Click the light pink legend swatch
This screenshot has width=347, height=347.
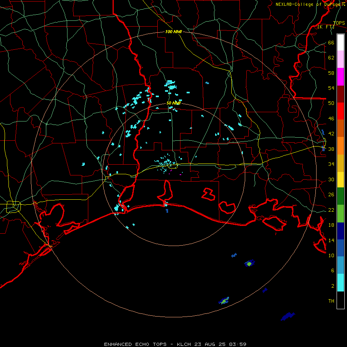point(340,59)
